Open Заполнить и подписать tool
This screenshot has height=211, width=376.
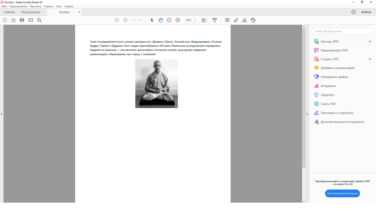click(x=334, y=113)
